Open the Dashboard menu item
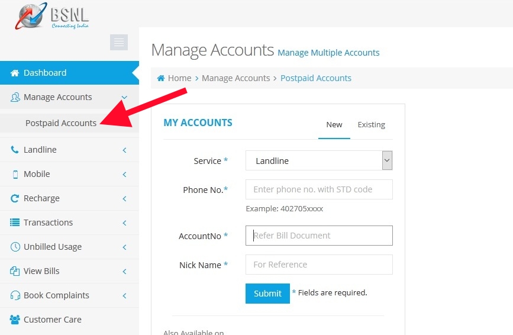 tap(69, 73)
